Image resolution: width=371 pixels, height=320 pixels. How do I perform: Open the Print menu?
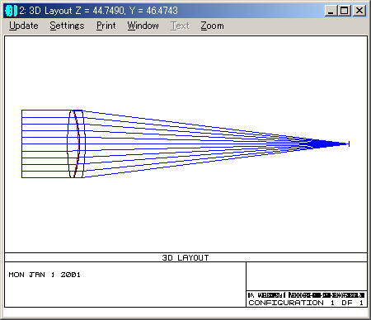[x=106, y=26]
